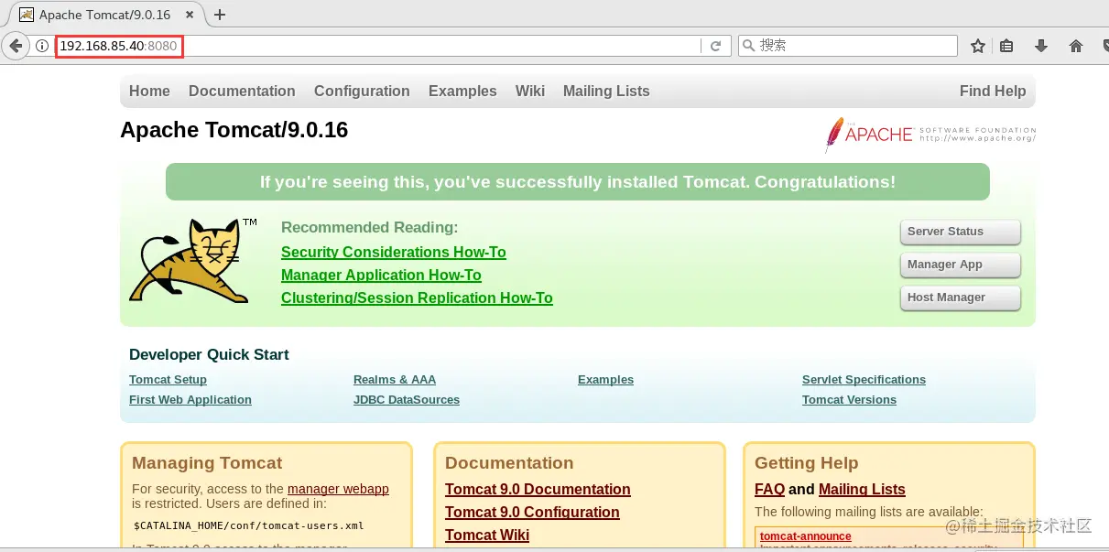Click the Apache Software Foundation logo
The width and height of the screenshot is (1109, 552).
pyautogui.click(x=930, y=135)
